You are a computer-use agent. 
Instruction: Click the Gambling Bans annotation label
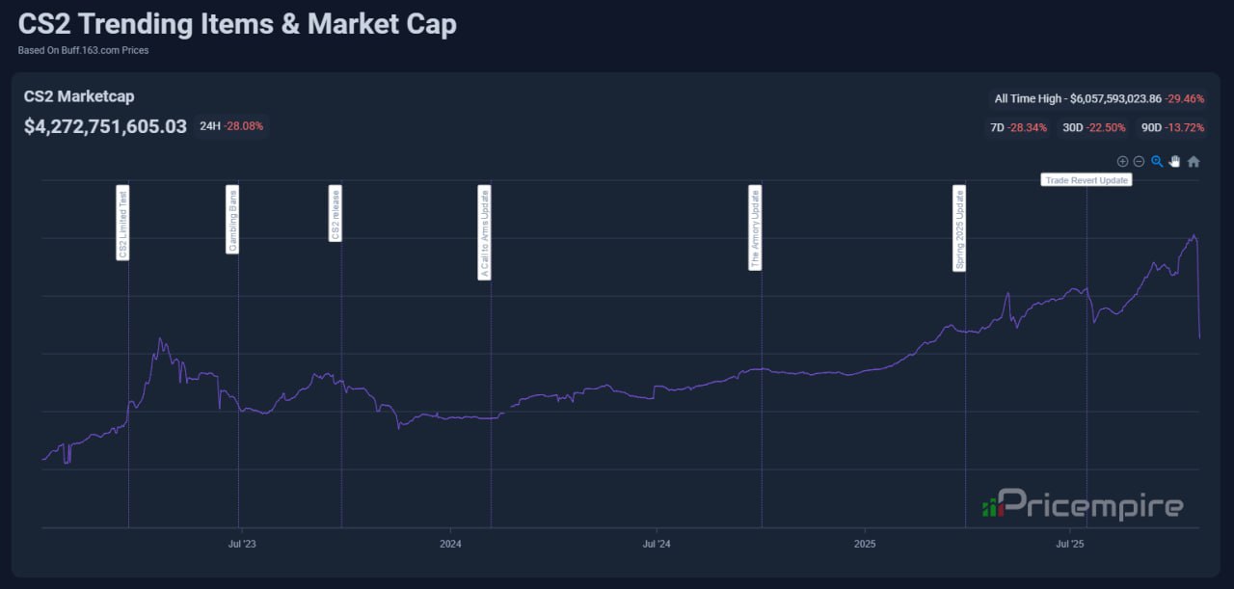tap(232, 219)
